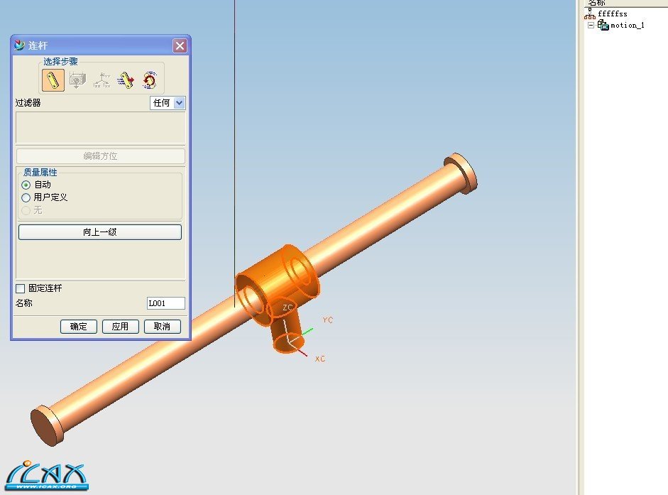
Task: Click the ZC axis label
Action: [x=288, y=308]
